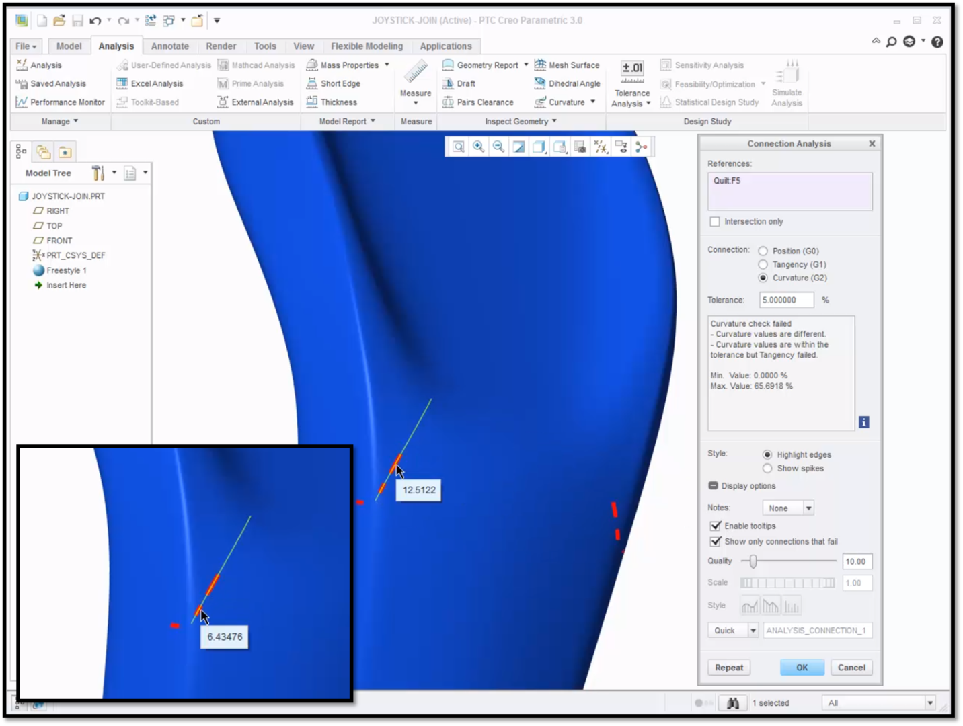The image size is (963, 726).
Task: Open External Analysis
Action: point(256,102)
